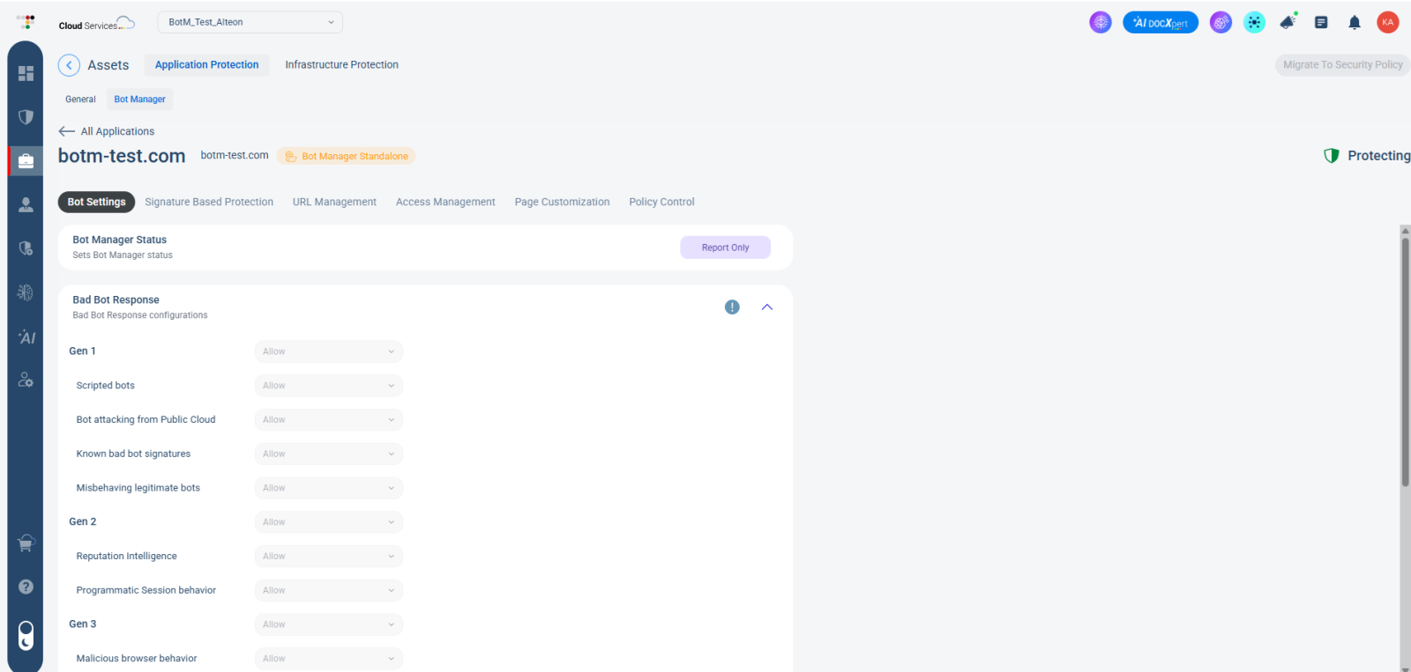Click the help question mark icon
Viewport: 1411px width, 672px height.
tap(26, 587)
